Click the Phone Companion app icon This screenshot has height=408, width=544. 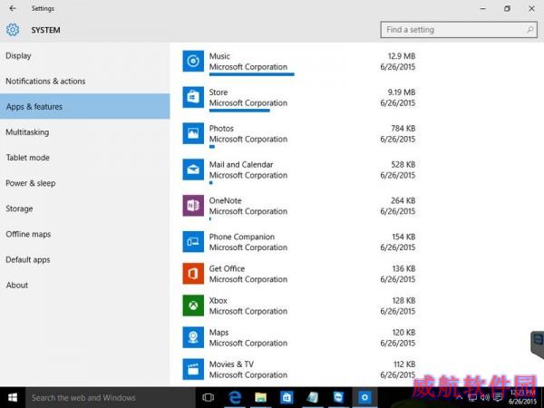tap(193, 242)
